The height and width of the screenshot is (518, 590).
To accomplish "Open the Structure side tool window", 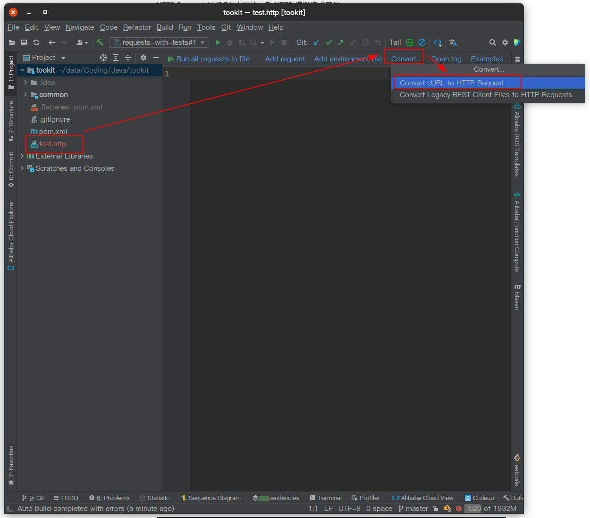I will coord(11,121).
